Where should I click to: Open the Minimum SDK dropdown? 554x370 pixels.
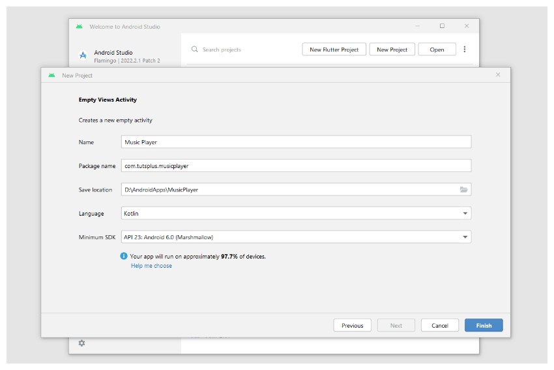tap(465, 237)
